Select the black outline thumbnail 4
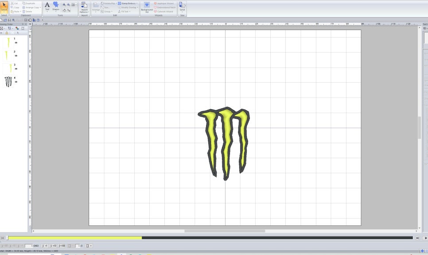This screenshot has width=428, height=255. pyautogui.click(x=8, y=82)
